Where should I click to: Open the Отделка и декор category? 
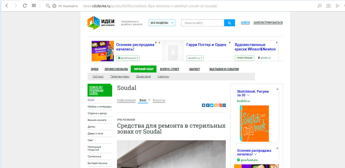coord(97,113)
